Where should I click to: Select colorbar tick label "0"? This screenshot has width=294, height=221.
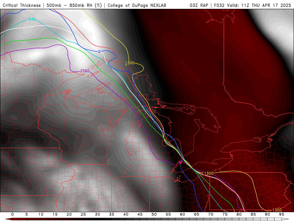coord(12,214)
